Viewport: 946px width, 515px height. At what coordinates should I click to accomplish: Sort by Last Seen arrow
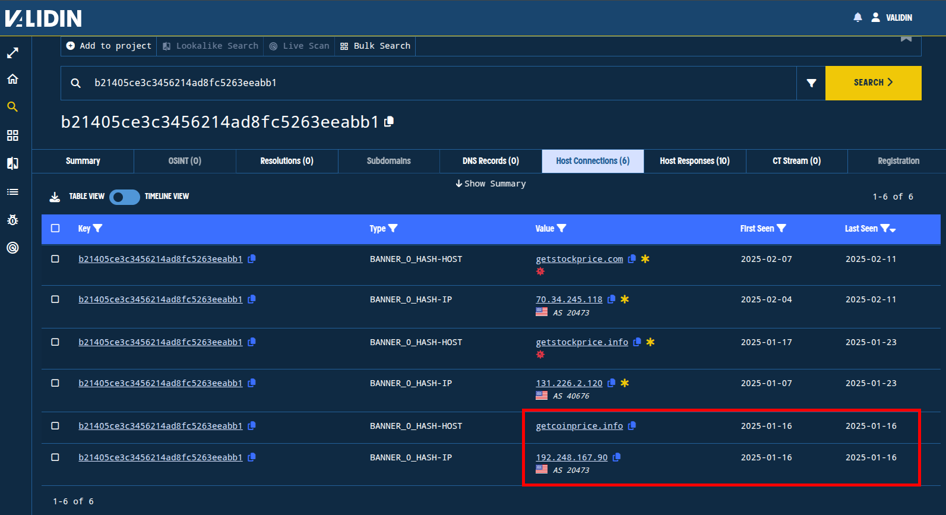pyautogui.click(x=893, y=230)
